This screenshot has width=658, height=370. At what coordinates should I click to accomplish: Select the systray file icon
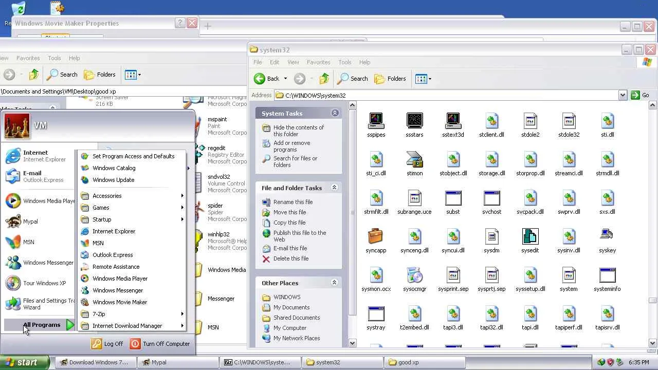point(376,318)
